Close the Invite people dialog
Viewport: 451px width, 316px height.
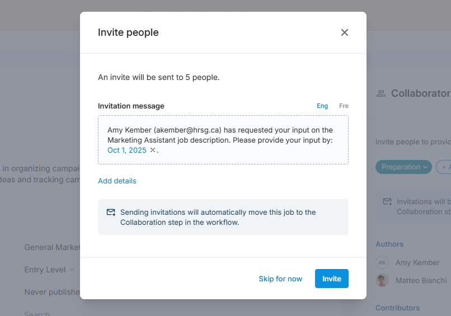tap(345, 32)
